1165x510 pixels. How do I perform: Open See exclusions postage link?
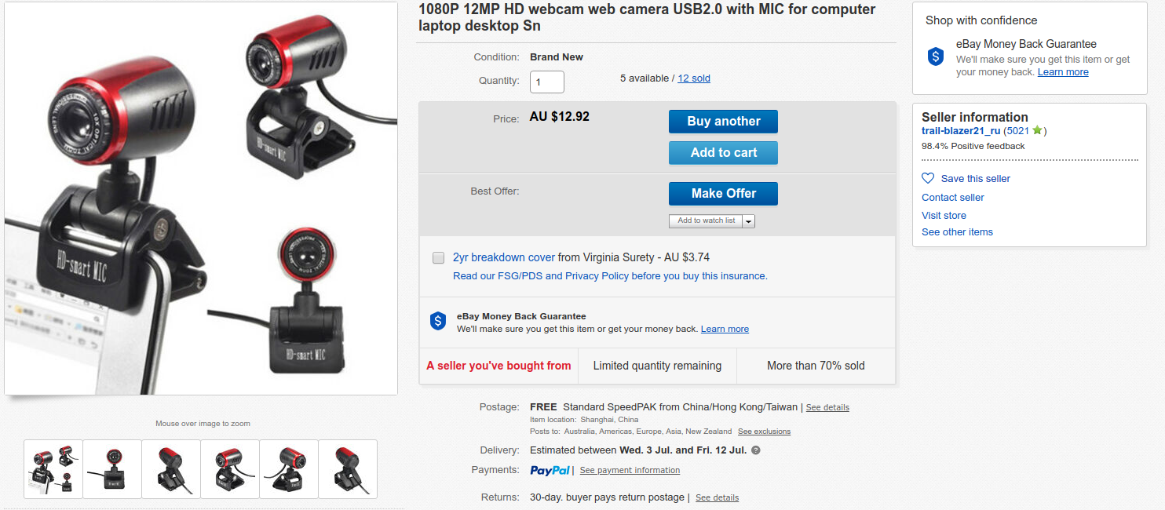click(764, 432)
